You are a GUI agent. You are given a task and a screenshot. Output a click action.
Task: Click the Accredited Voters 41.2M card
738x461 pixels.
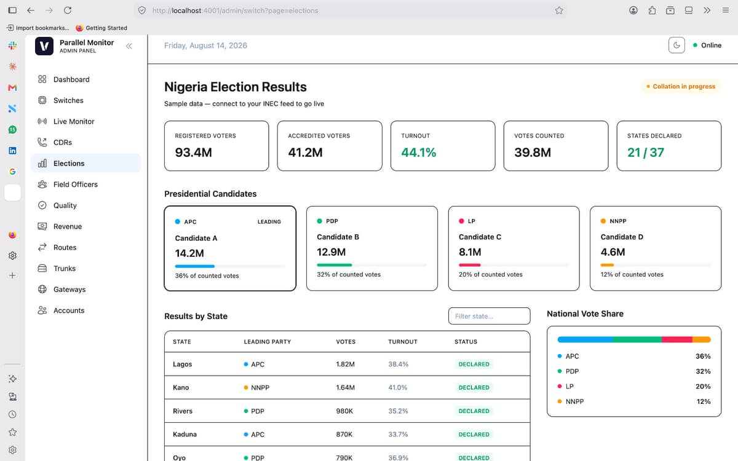pyautogui.click(x=330, y=146)
